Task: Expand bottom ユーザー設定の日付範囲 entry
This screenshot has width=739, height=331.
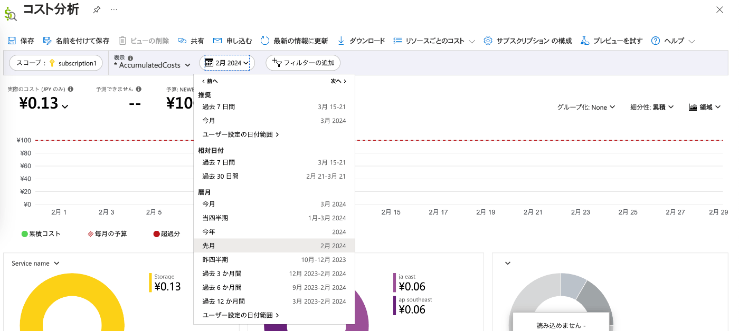Action: point(274,315)
